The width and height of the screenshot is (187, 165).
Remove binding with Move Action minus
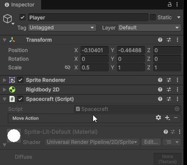(176, 117)
